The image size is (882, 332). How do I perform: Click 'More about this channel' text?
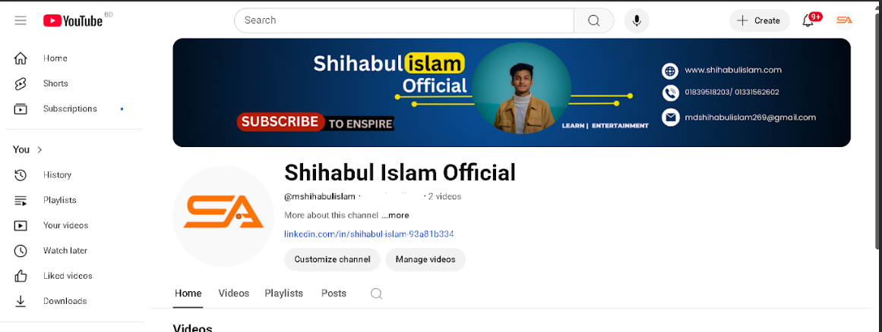click(332, 215)
